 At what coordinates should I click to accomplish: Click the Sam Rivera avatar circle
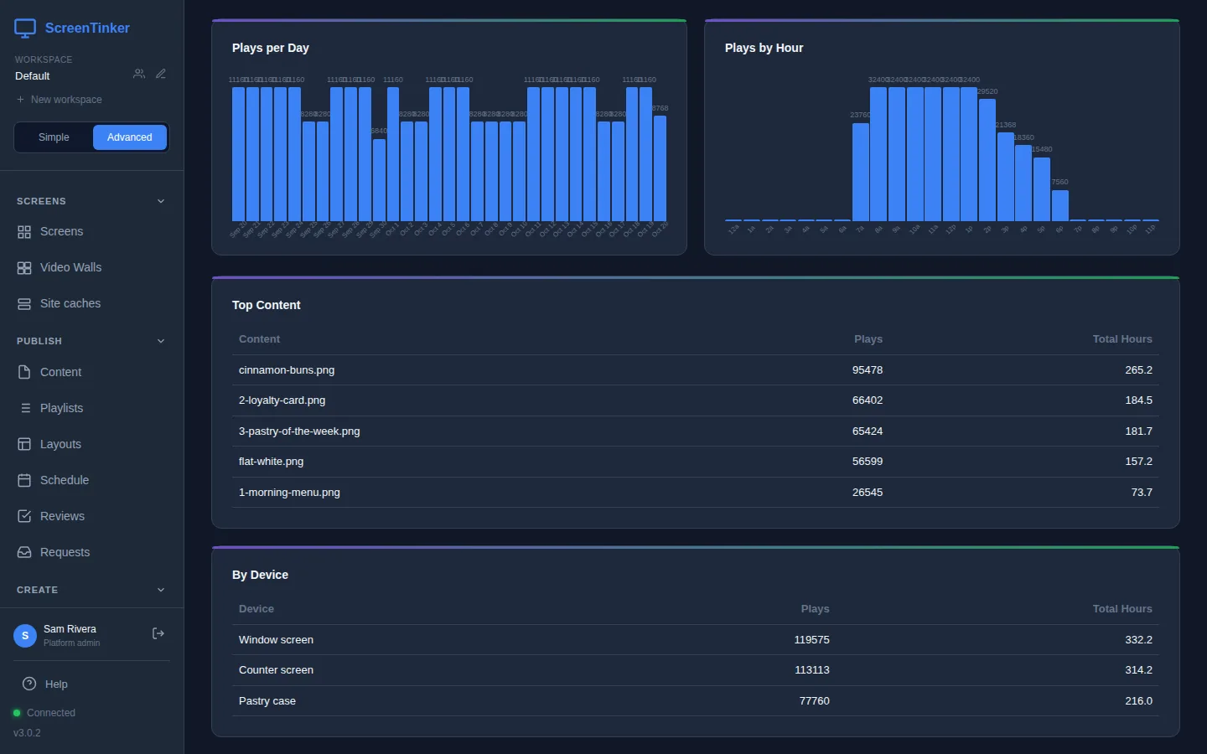coord(25,636)
